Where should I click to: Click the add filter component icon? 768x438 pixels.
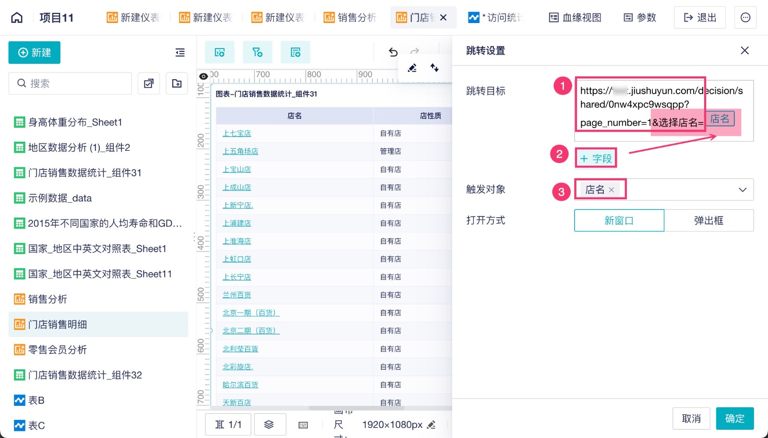click(x=257, y=52)
